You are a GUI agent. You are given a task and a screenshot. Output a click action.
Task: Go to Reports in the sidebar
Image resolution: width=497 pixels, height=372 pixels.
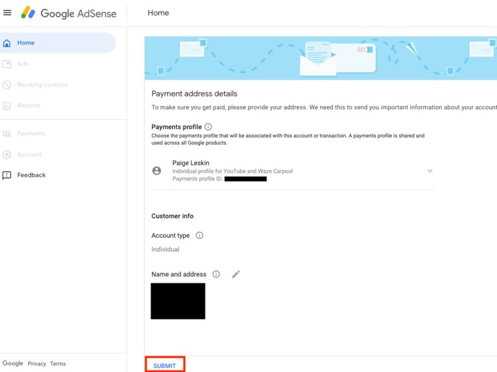28,106
